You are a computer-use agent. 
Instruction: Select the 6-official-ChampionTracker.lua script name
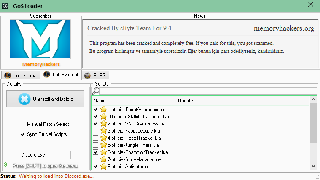point(138,152)
